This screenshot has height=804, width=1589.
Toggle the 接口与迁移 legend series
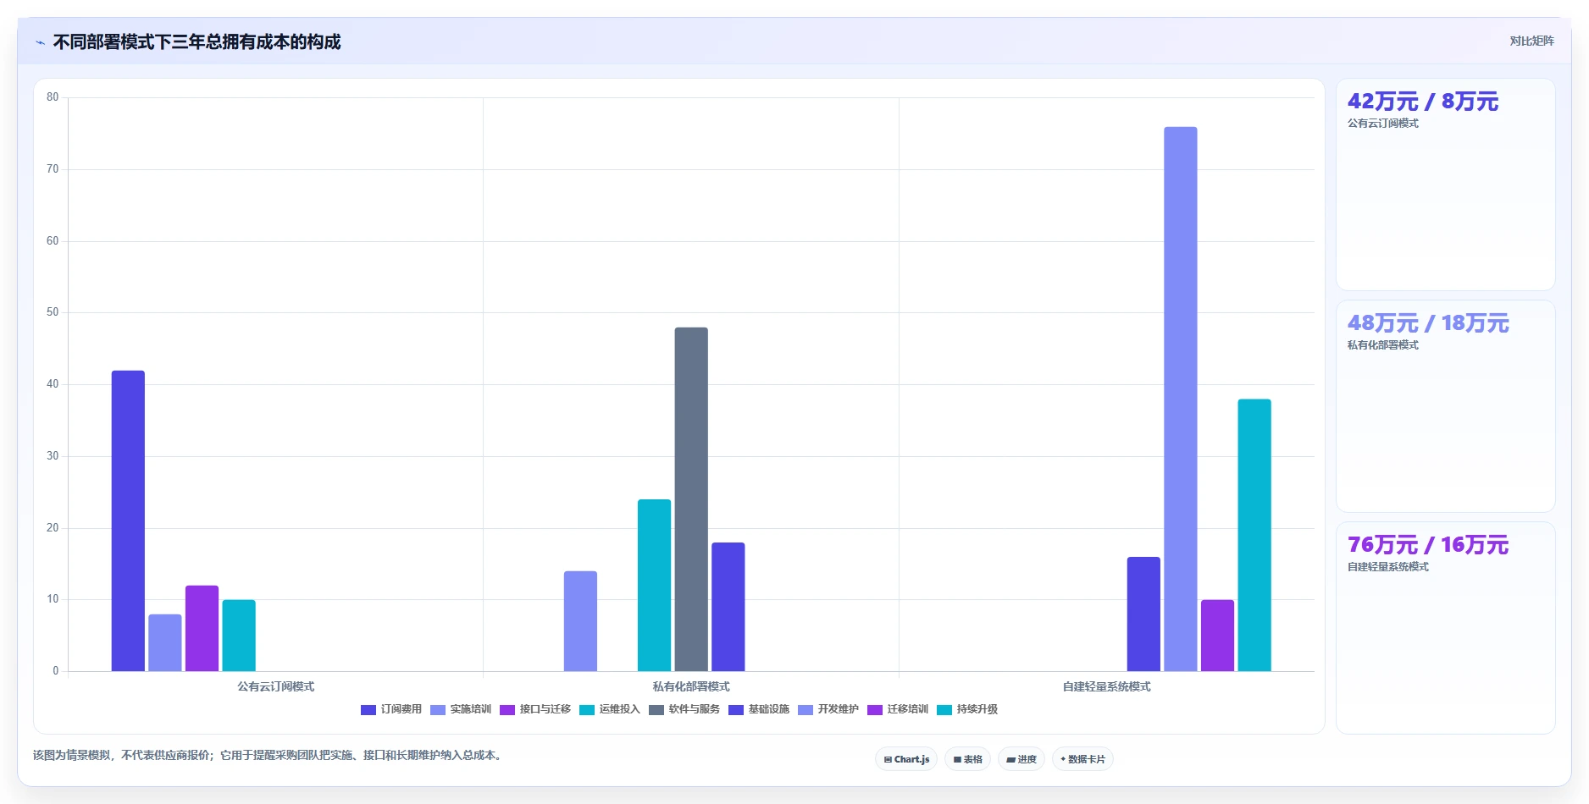(535, 709)
